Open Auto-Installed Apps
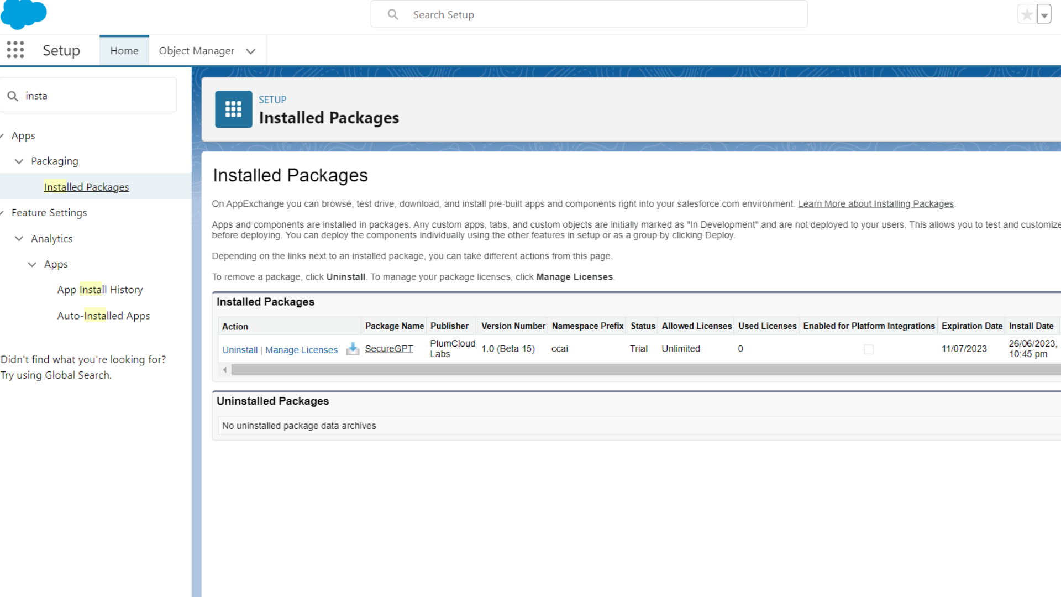Screen dimensions: 1061x597 pyautogui.click(x=103, y=316)
